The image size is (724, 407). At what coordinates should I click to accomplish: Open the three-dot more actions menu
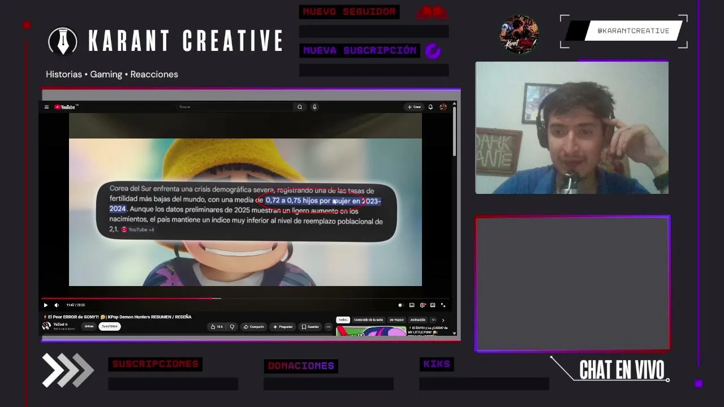click(328, 327)
